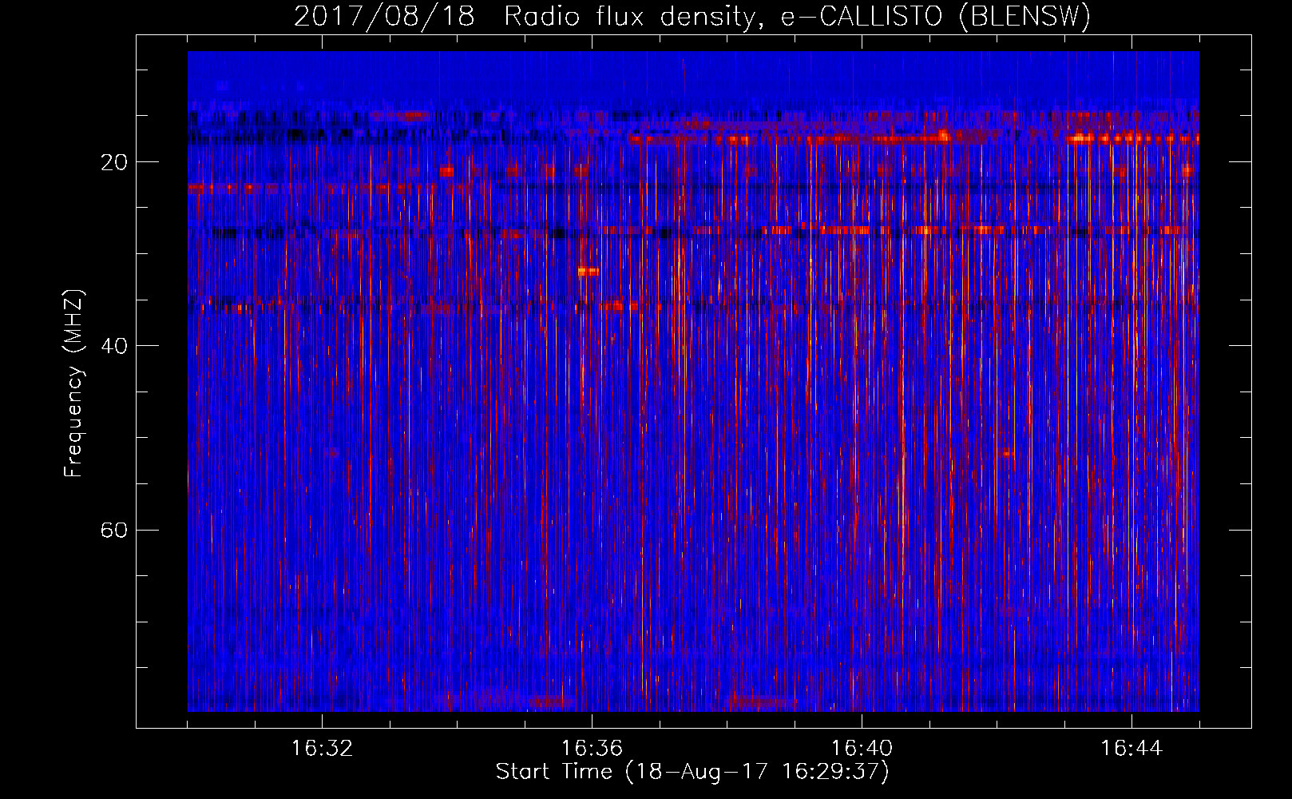1292x799 pixels.
Task: Click the 16:36 time tick label
Action: pyautogui.click(x=592, y=749)
